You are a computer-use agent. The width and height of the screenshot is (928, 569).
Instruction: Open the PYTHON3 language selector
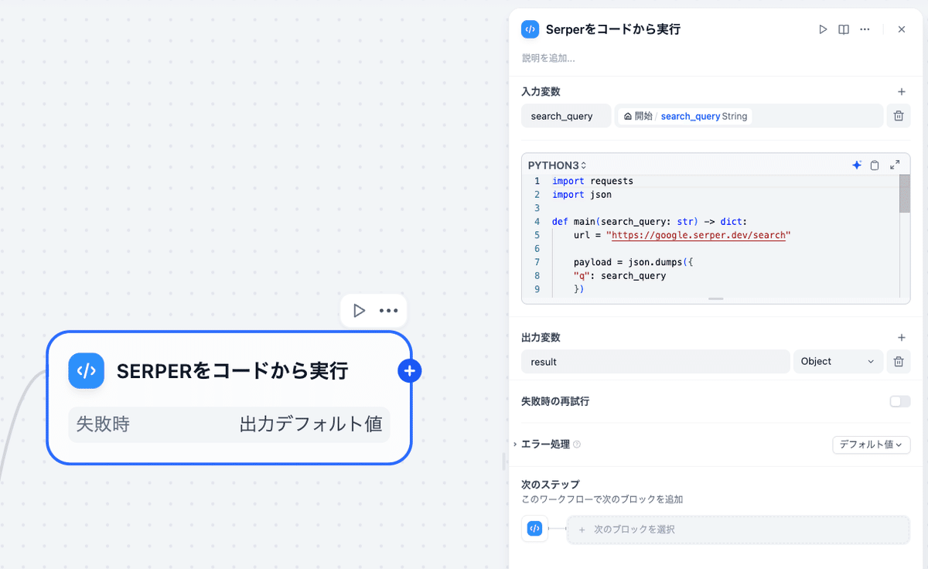(x=556, y=165)
